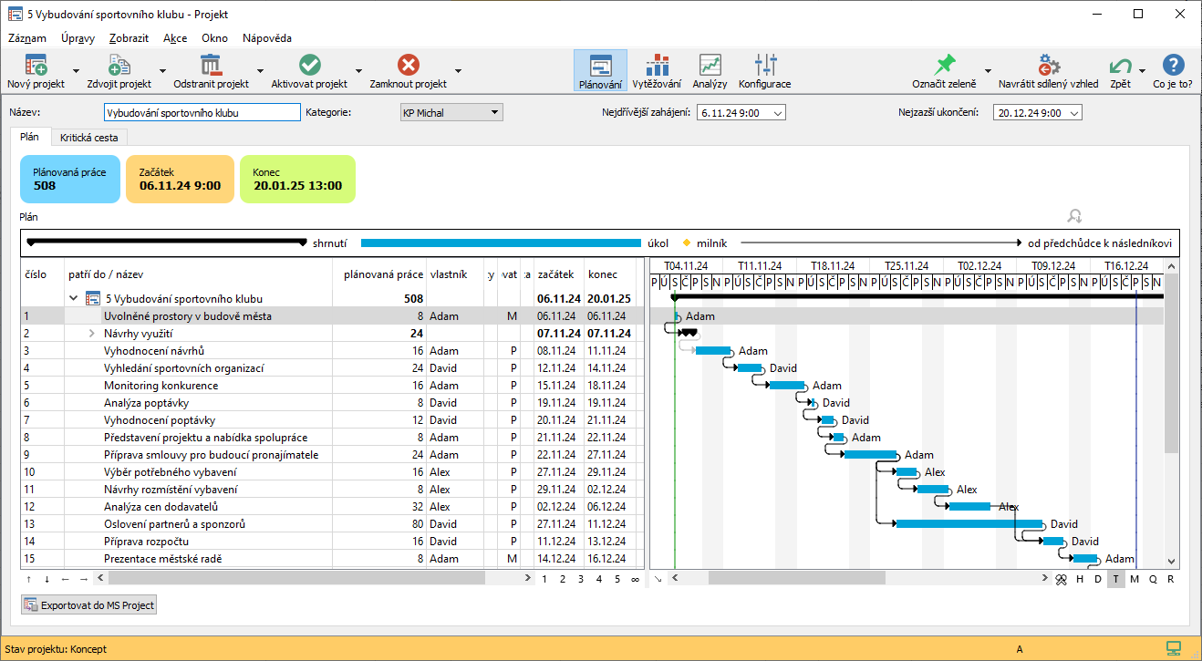Click Exportovat do MS Project button
The image size is (1202, 661).
pos(89,604)
